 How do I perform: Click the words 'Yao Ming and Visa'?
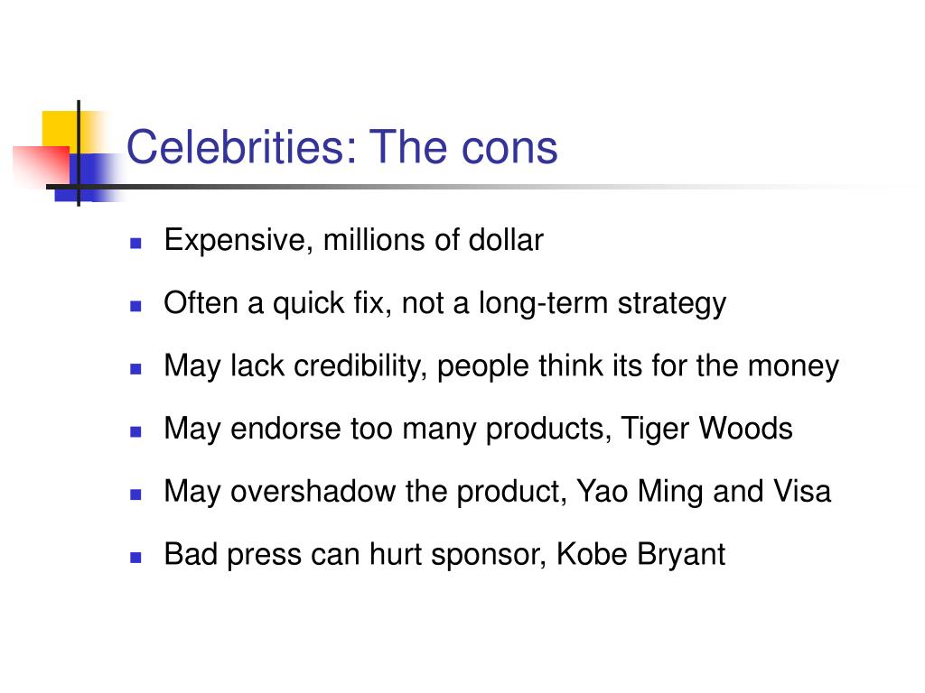click(703, 492)
